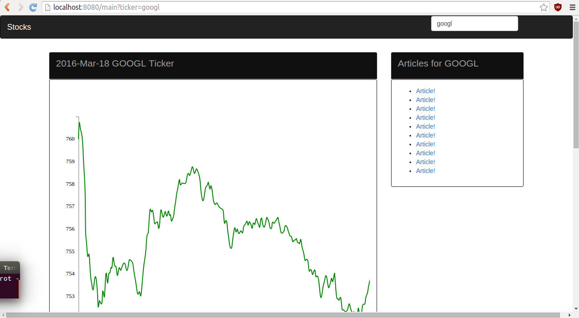Open the last Article! link in the list

click(425, 171)
